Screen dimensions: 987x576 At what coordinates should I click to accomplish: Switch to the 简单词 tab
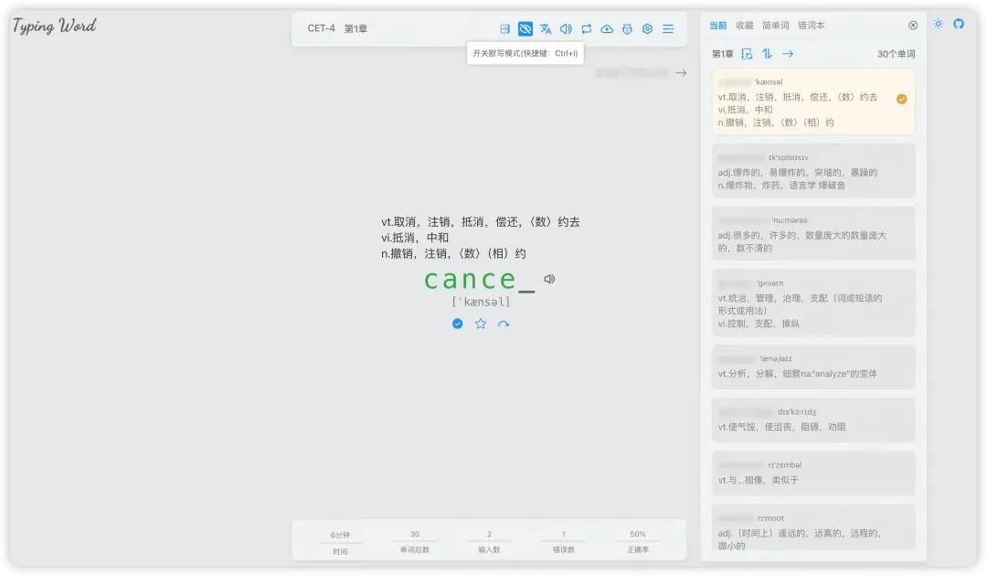pos(776,26)
